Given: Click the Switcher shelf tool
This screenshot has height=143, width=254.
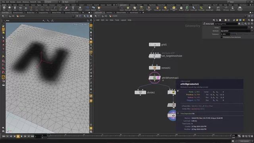Looking at the screenshot, I should [233, 8].
